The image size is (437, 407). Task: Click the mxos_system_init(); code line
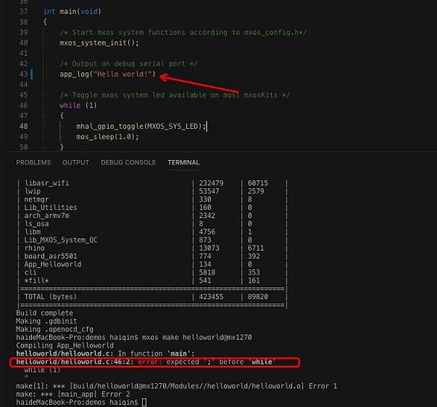coord(99,43)
